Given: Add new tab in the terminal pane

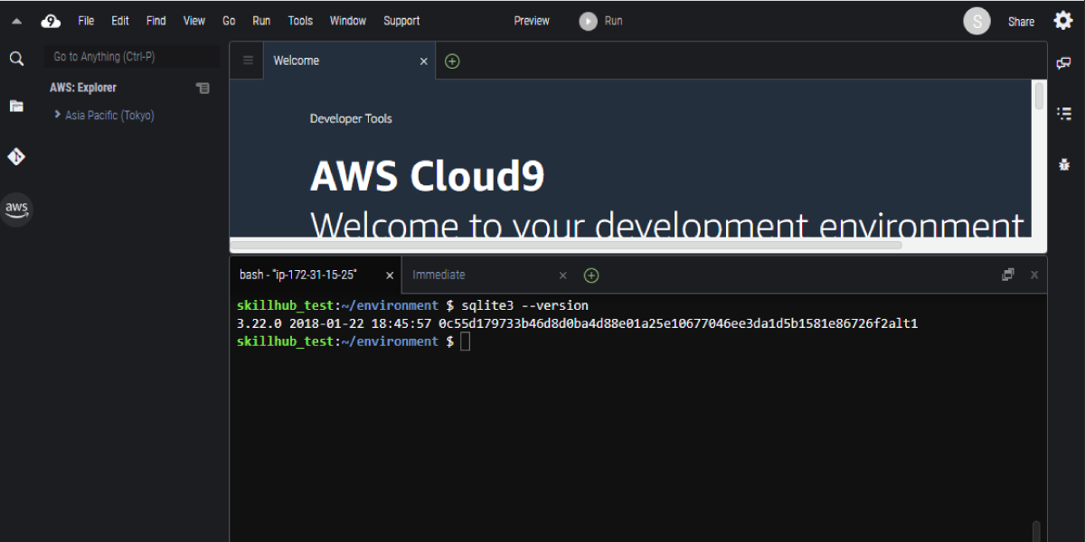Looking at the screenshot, I should tap(591, 276).
